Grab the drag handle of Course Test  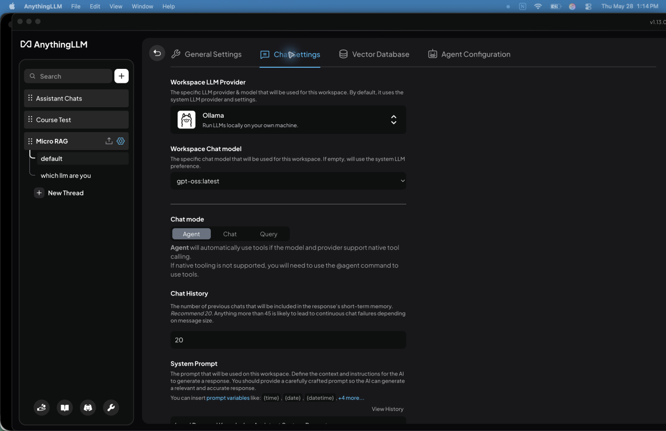(30, 119)
